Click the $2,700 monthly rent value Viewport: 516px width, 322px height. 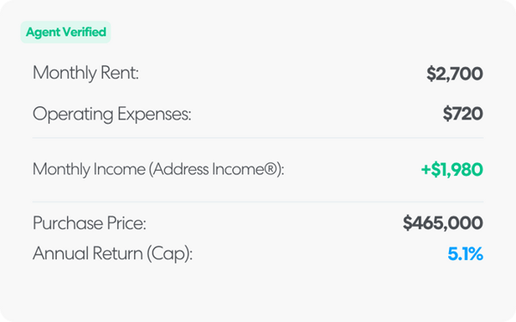[454, 74]
